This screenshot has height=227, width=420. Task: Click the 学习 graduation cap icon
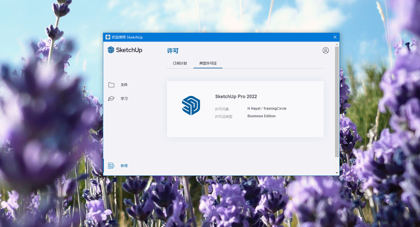[x=111, y=99]
